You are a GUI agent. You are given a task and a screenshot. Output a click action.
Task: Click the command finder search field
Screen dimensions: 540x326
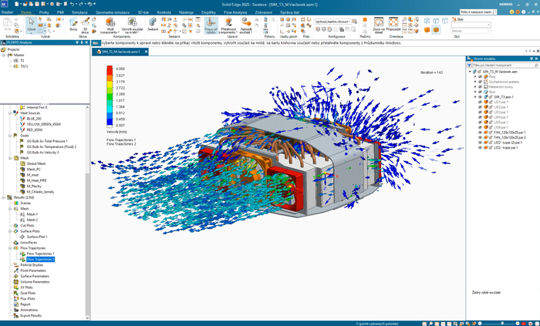478,12
